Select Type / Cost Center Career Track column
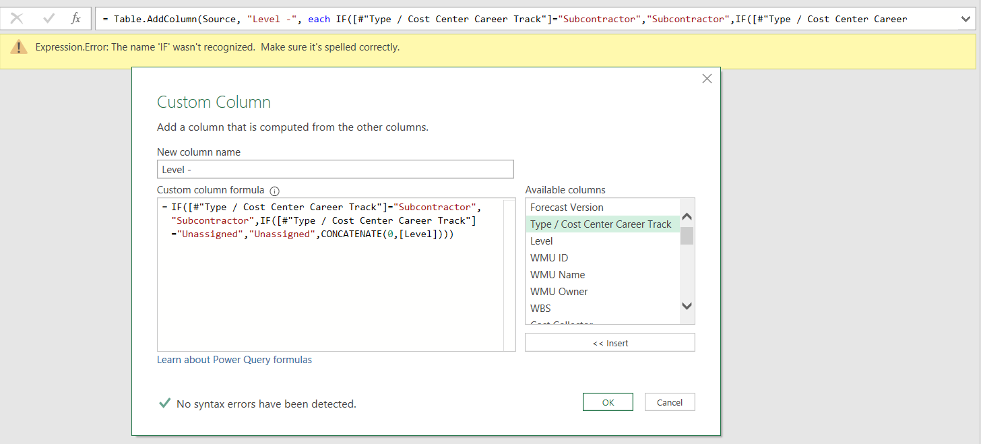Screen dimensions: 981x444 [603, 224]
